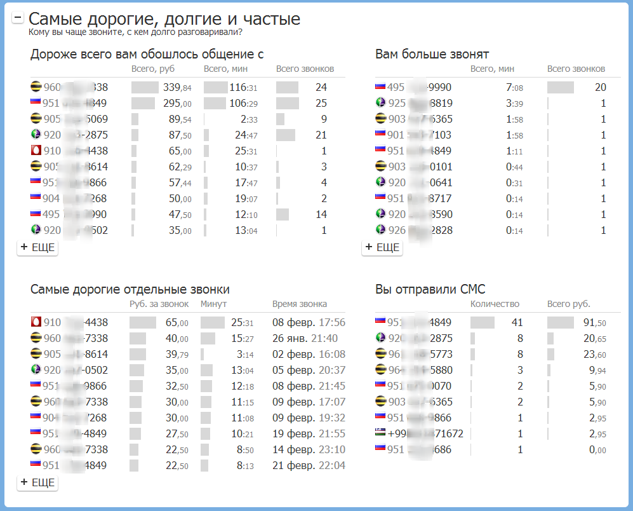Click the Megafon icon for number ending 2828

[381, 229]
